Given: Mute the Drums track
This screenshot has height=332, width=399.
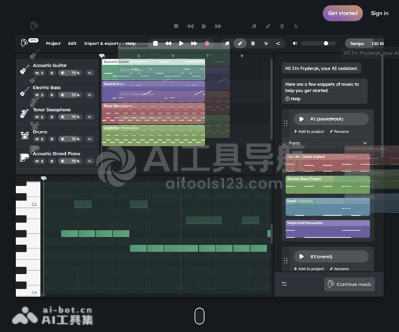Looking at the screenshot, I should click(37, 139).
